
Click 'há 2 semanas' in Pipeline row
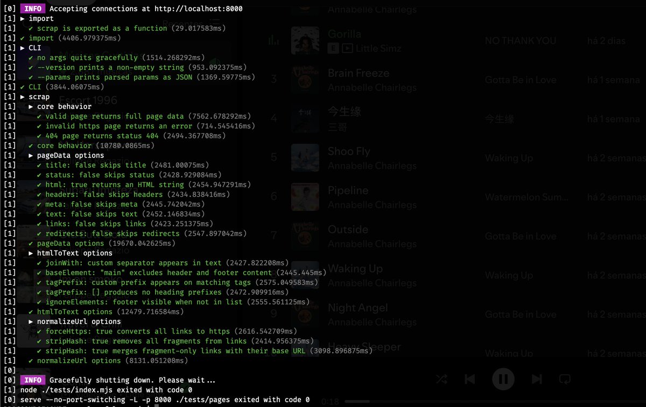[616, 197]
